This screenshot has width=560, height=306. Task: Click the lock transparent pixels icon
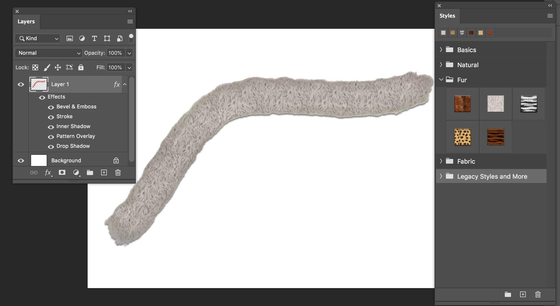tap(35, 67)
